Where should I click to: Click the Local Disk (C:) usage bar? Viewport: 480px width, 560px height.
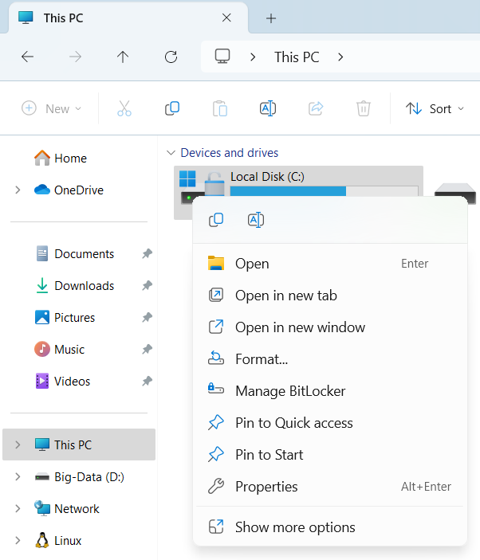pyautogui.click(x=325, y=190)
